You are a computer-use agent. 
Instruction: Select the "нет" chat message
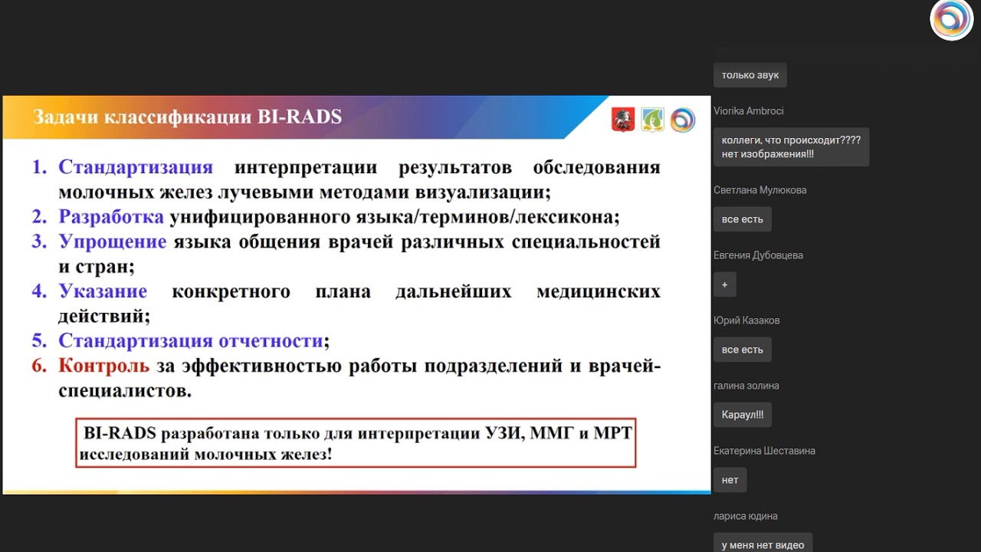click(x=730, y=480)
